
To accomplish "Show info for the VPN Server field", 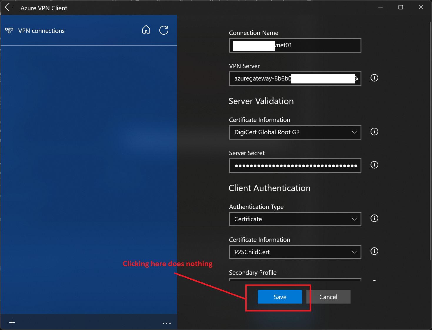I will [374, 78].
